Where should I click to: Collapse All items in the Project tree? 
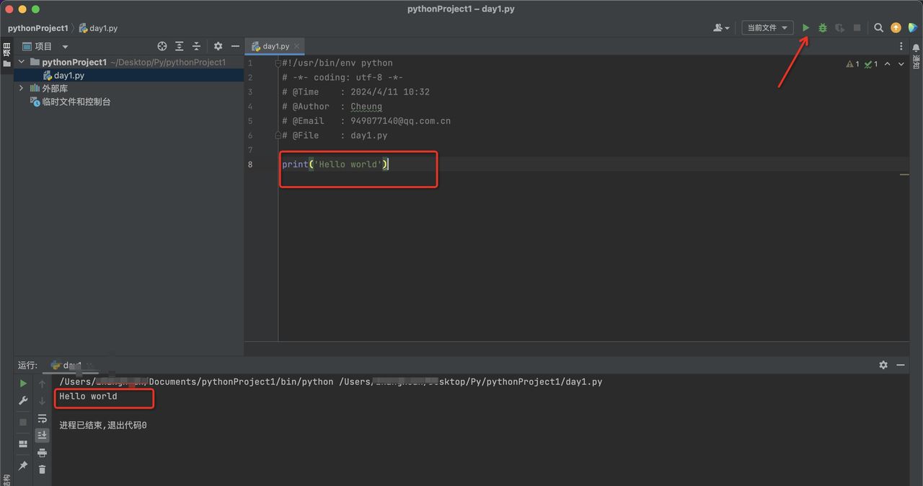197,45
